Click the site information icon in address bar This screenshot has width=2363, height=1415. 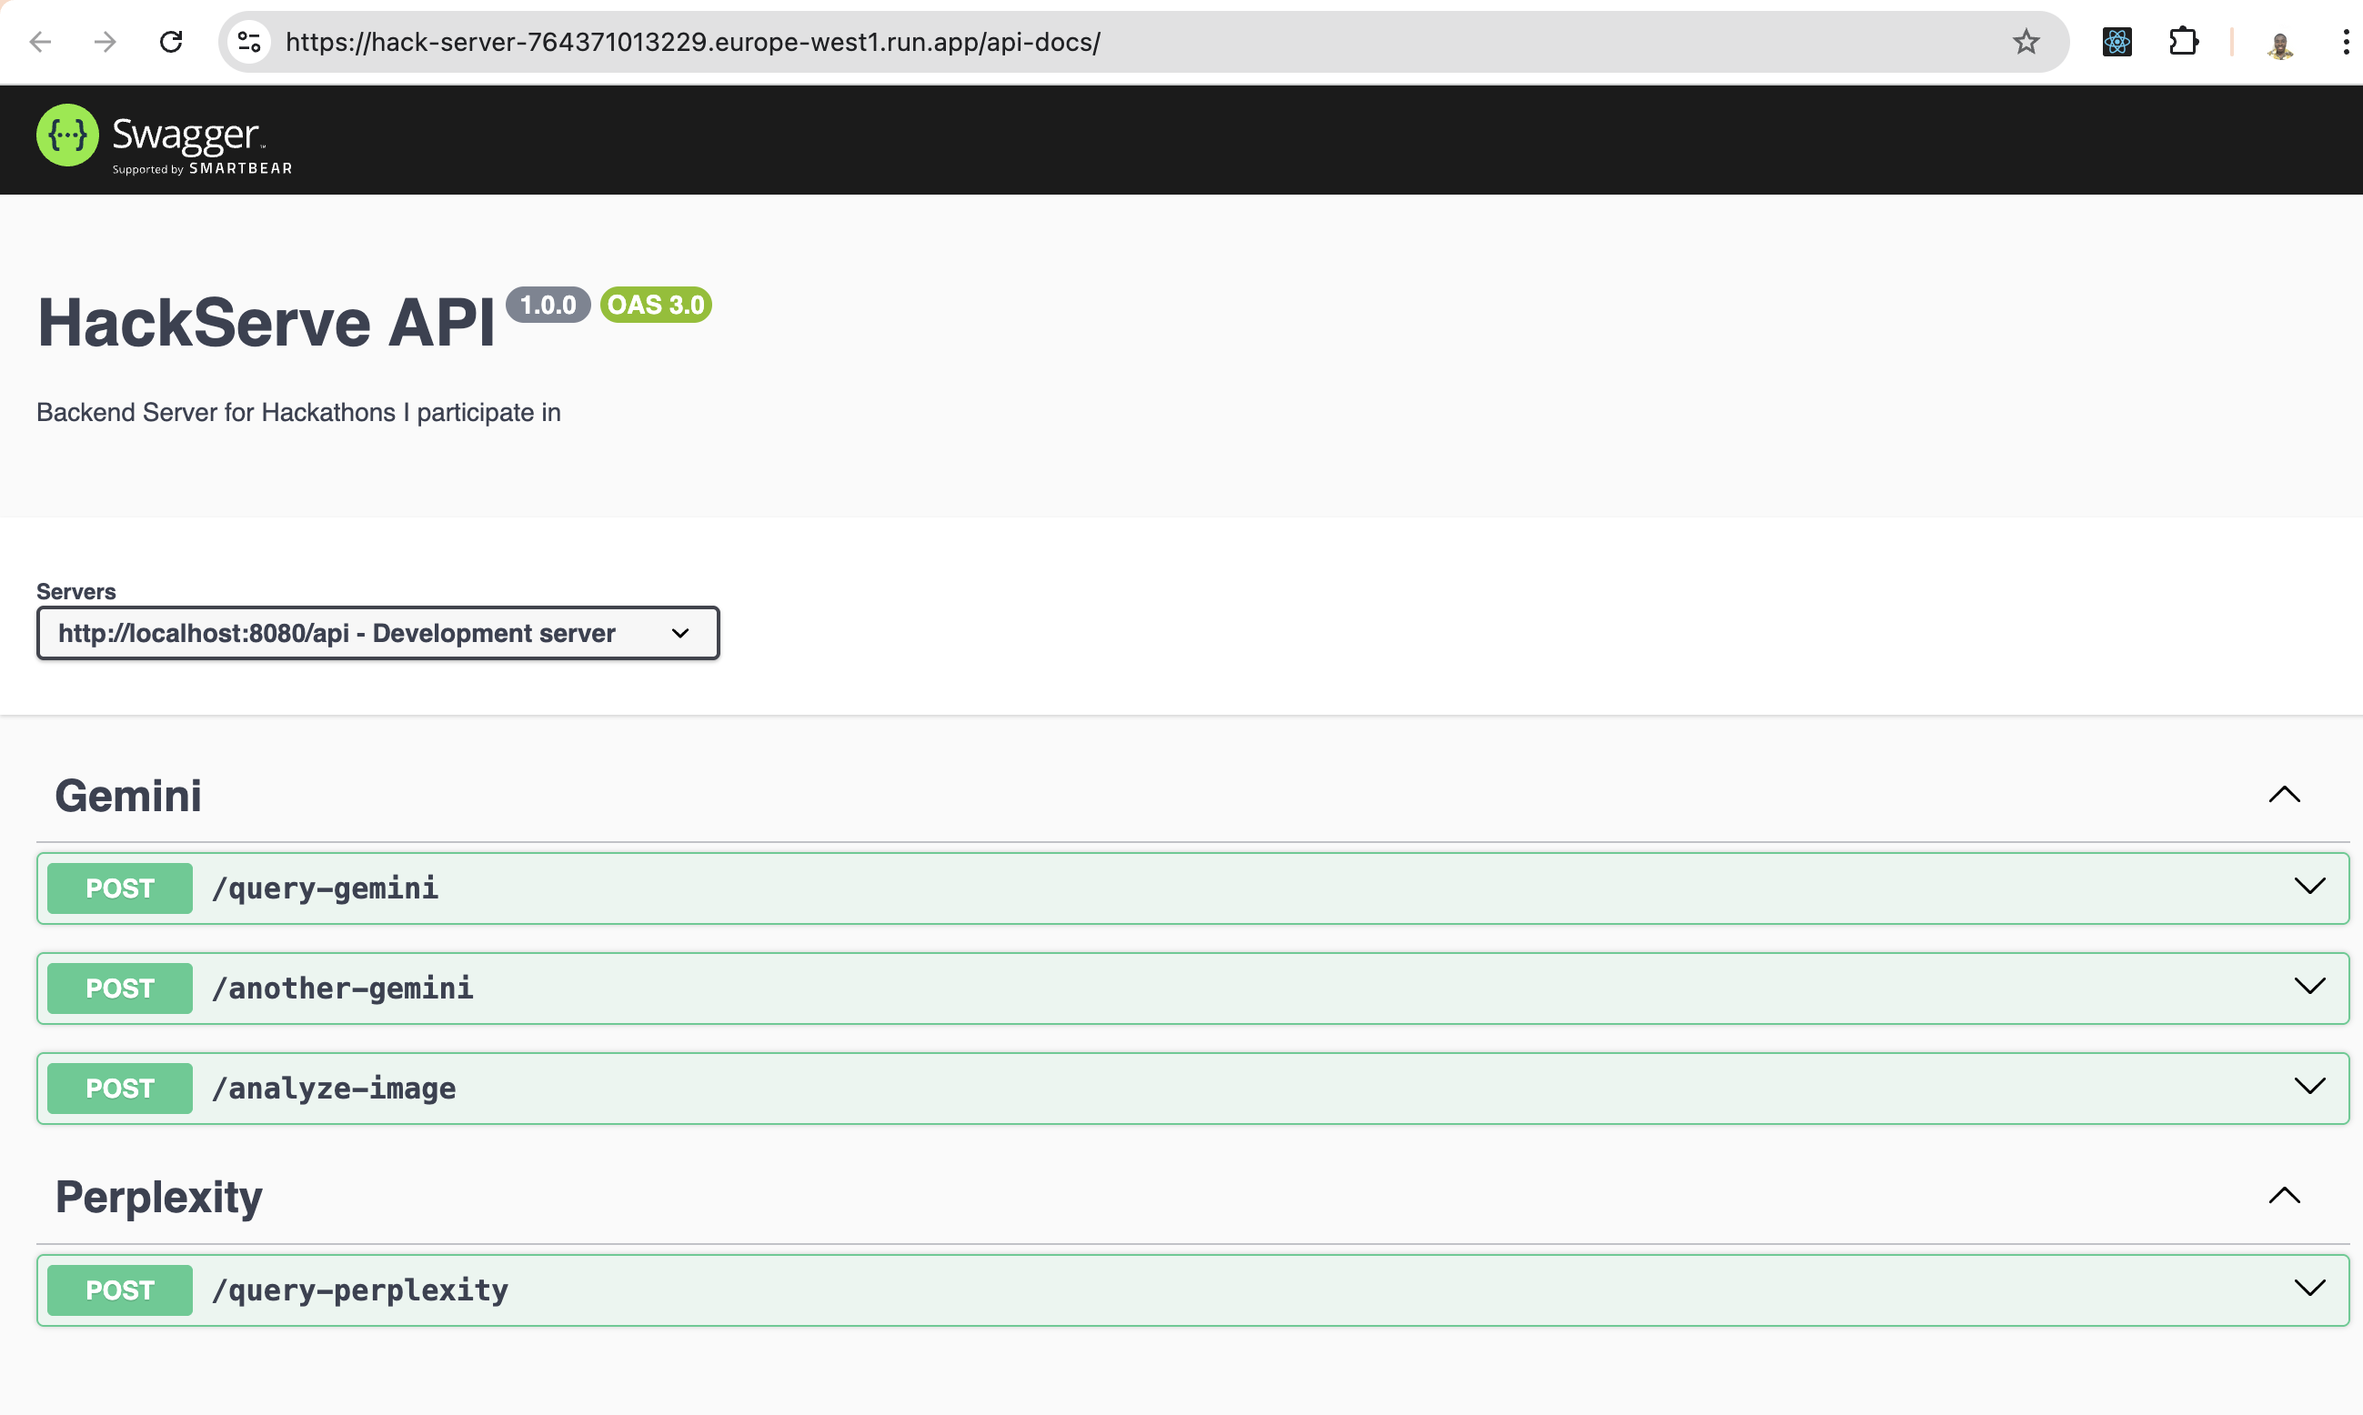click(x=250, y=42)
